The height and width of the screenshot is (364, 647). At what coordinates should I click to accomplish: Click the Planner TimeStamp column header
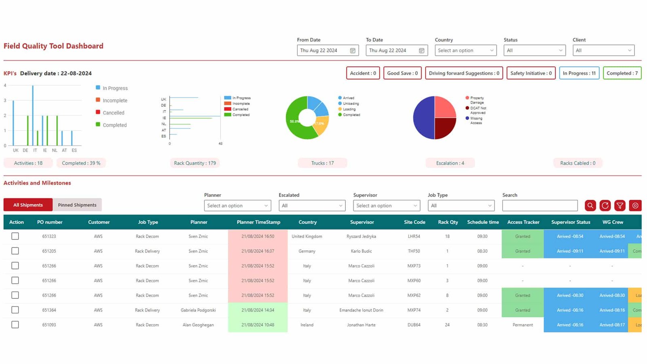[x=258, y=222]
